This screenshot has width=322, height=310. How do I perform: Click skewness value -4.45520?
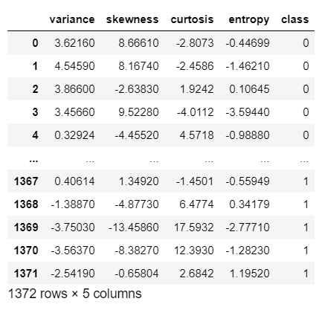(x=137, y=135)
